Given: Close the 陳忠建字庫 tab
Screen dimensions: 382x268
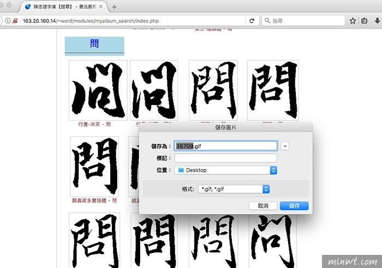Looking at the screenshot, I should (100, 7).
